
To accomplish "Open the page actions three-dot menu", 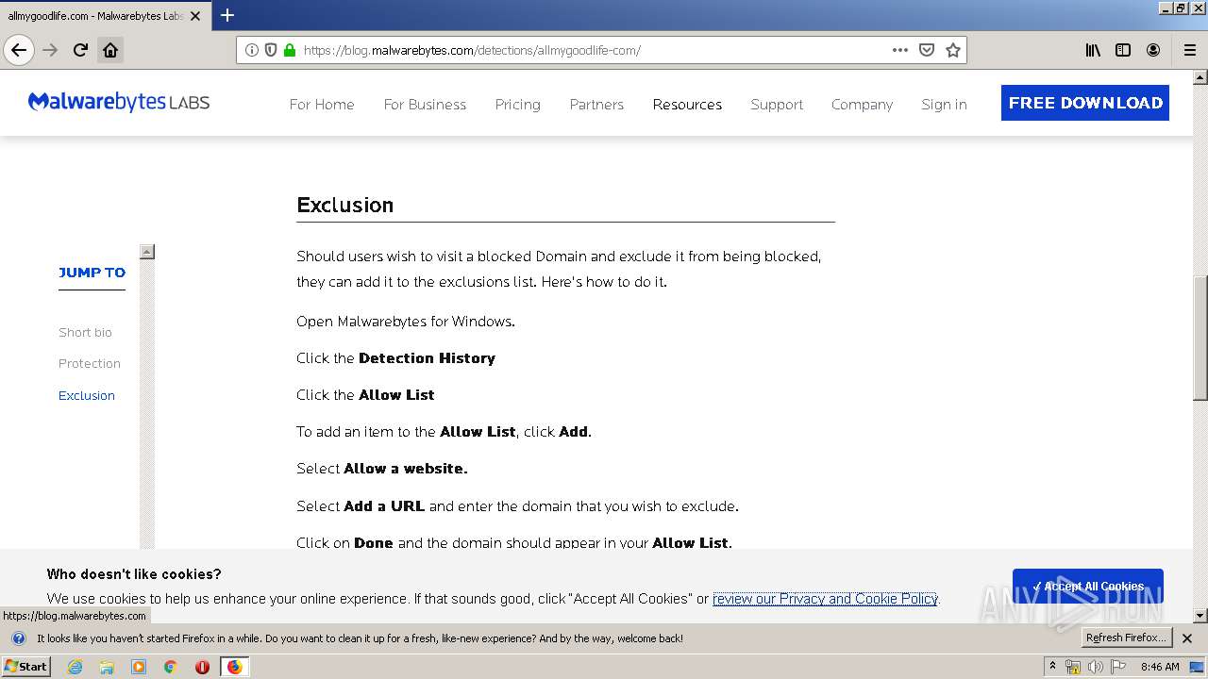I will (900, 50).
